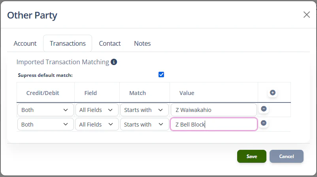The image size is (317, 177).
Task: Switch to the Account tab
Action: click(25, 43)
